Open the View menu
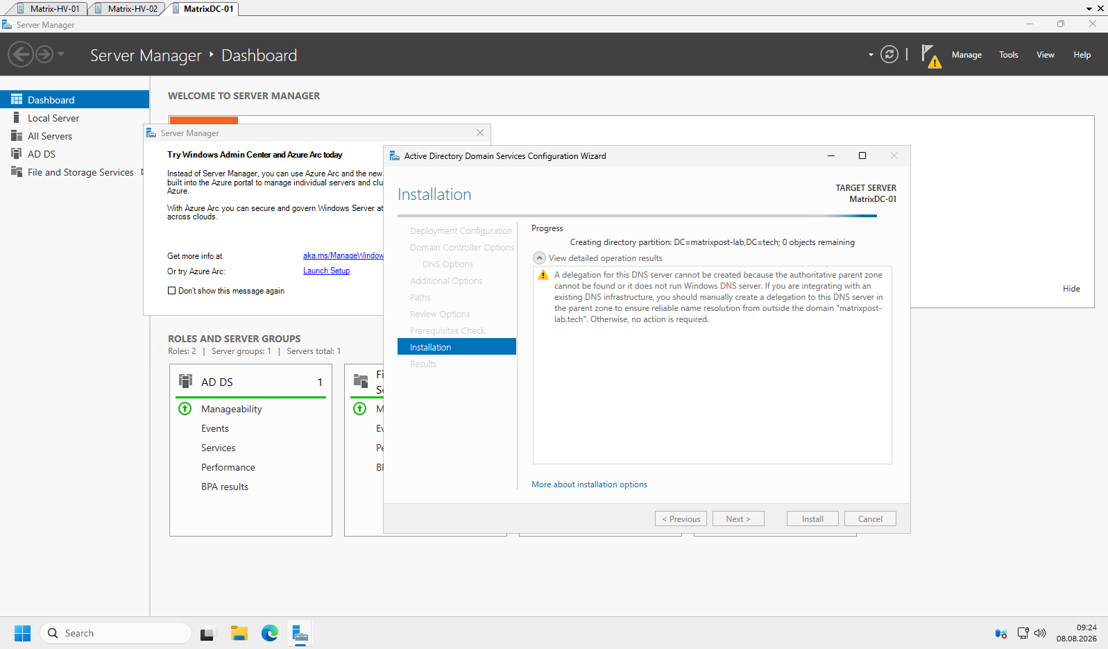The image size is (1108, 649). 1046,55
